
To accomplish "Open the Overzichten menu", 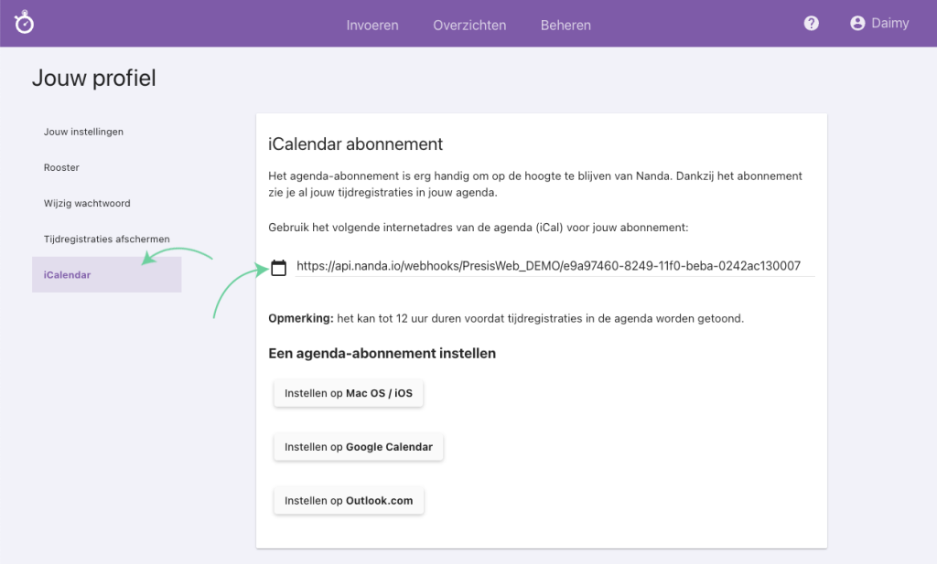I will click(x=469, y=26).
